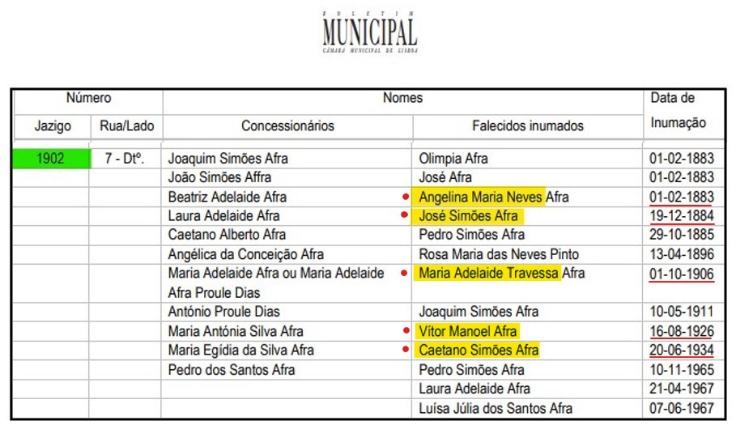The image size is (753, 442).
Task: Select the underlined date 16-08-1926
Action: (x=682, y=331)
